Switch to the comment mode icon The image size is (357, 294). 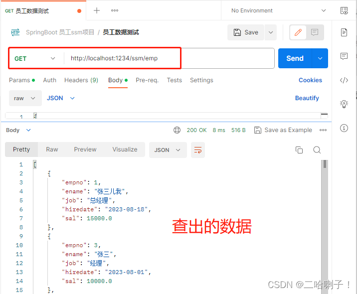pyautogui.click(x=315, y=32)
